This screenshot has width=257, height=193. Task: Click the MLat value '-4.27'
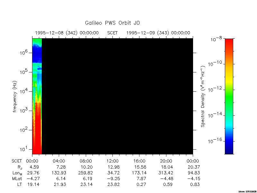pos(33,179)
